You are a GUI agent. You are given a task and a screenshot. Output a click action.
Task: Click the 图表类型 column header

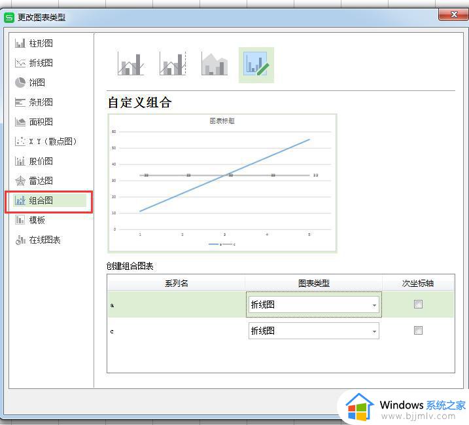point(313,283)
